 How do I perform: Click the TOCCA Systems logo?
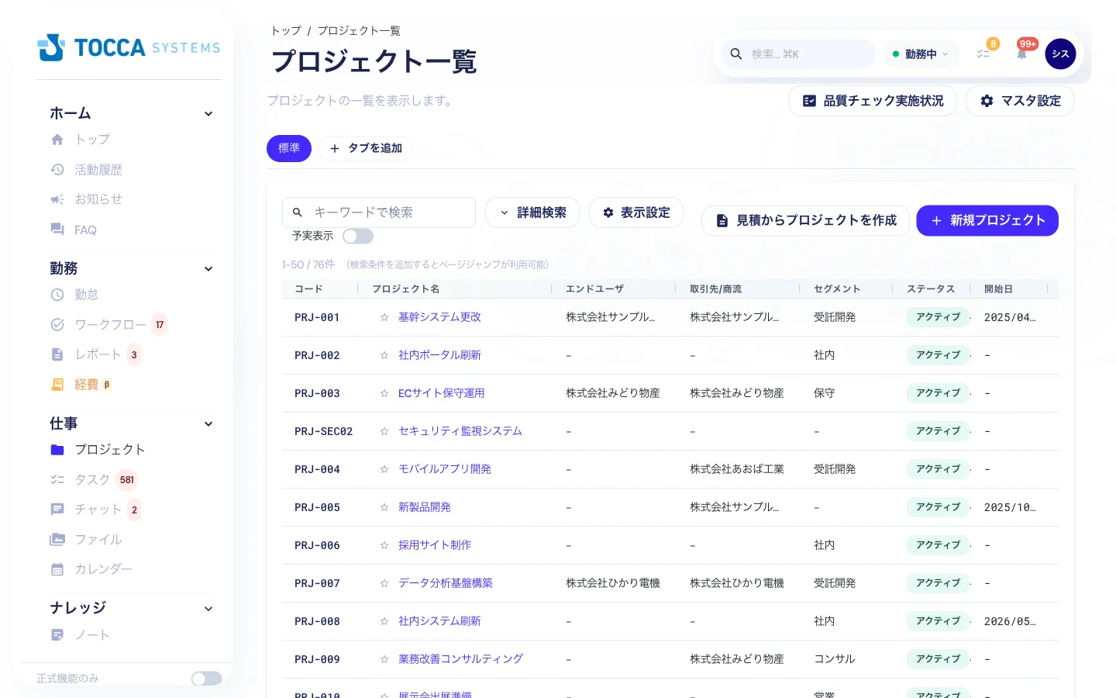129,47
